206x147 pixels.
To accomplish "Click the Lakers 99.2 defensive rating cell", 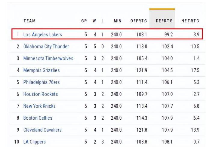I will (x=168, y=35).
